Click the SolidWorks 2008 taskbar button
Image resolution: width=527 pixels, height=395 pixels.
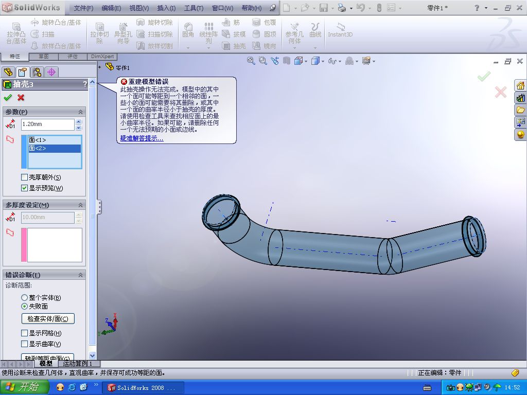(143, 388)
